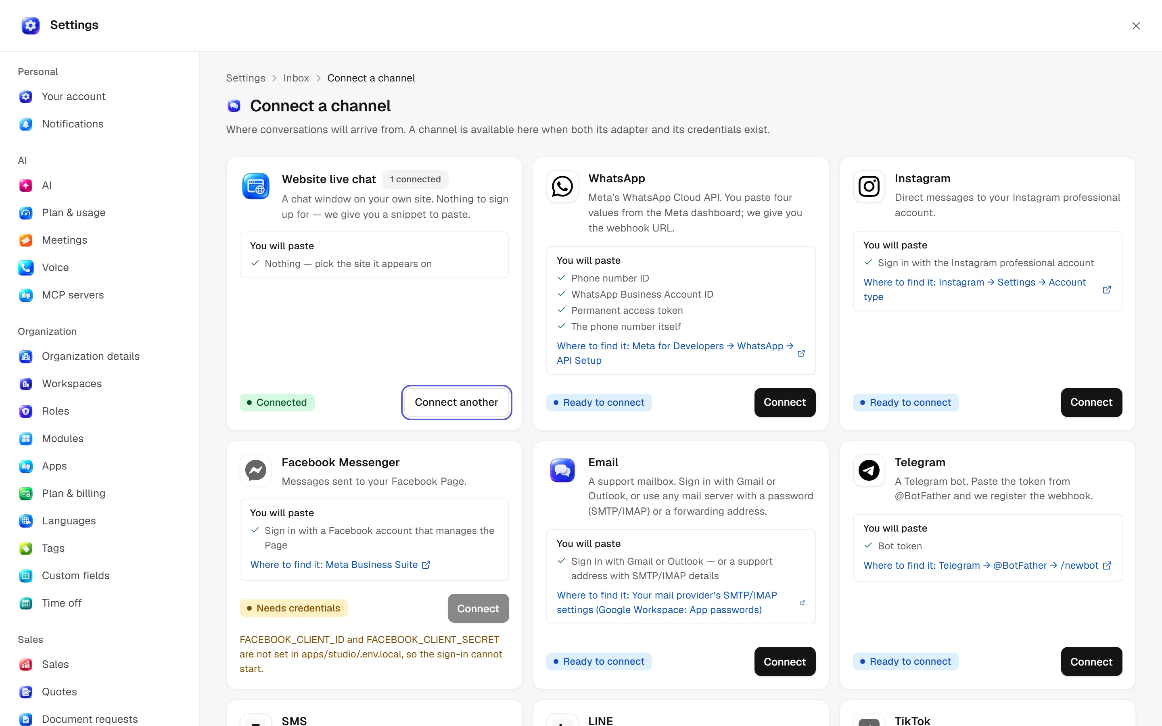Click the Tags label icon
The image size is (1162, 726).
coord(26,549)
